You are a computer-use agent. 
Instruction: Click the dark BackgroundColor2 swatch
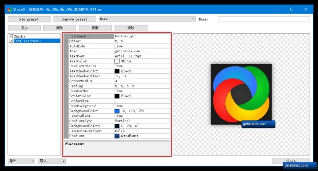(117, 126)
